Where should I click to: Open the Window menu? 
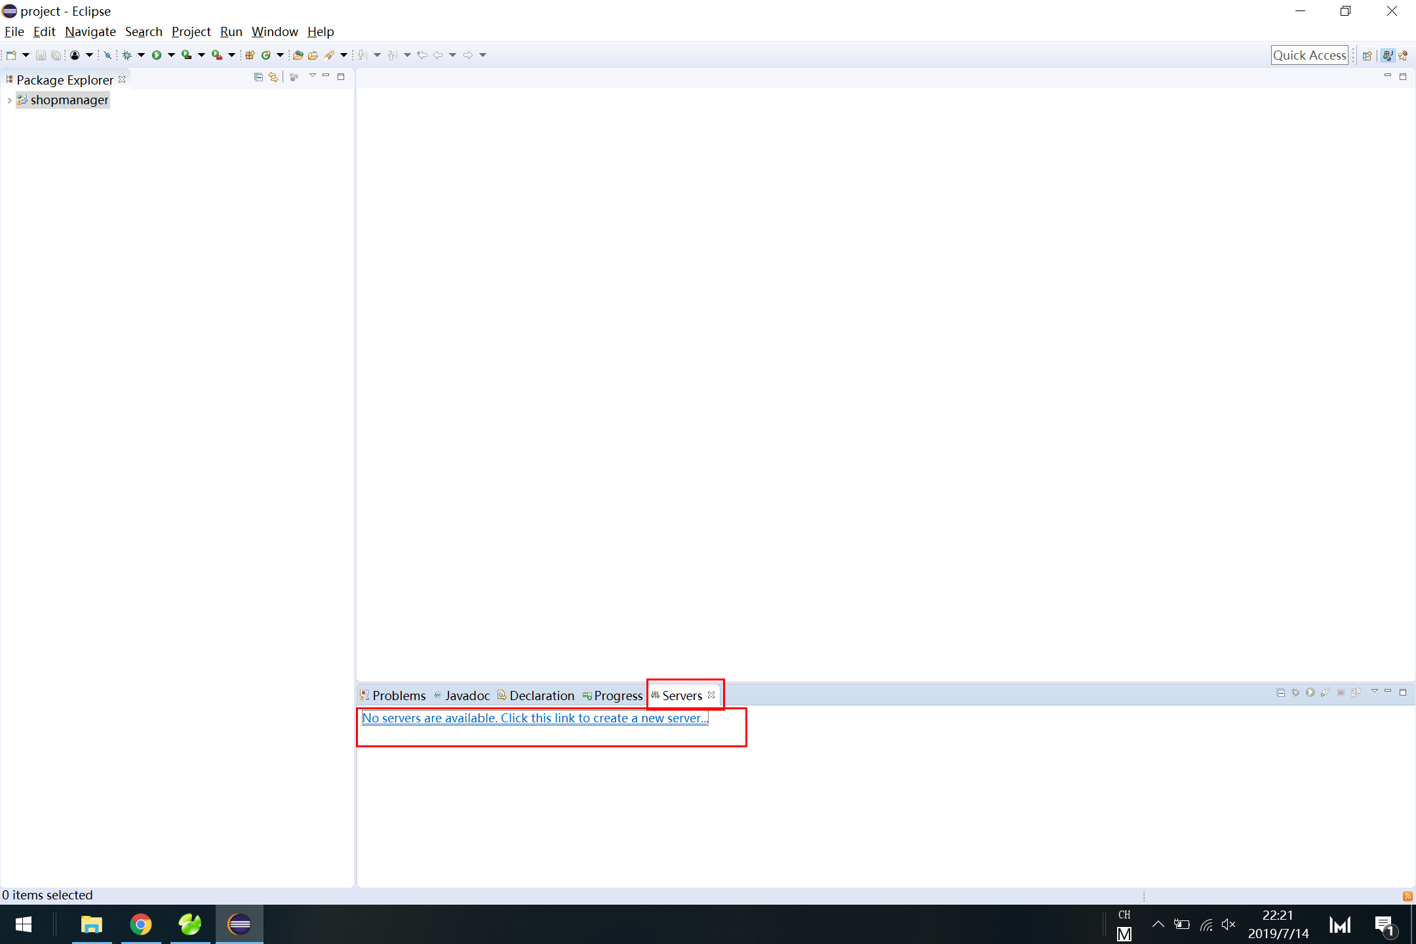[275, 31]
